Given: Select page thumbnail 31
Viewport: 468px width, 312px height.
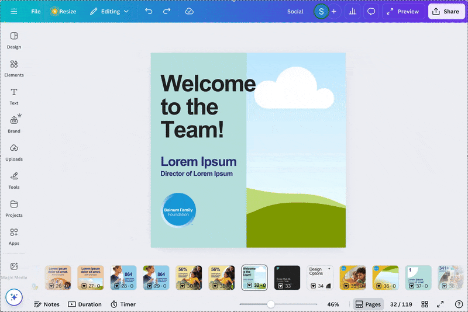Looking at the screenshot, I should click(222, 278).
